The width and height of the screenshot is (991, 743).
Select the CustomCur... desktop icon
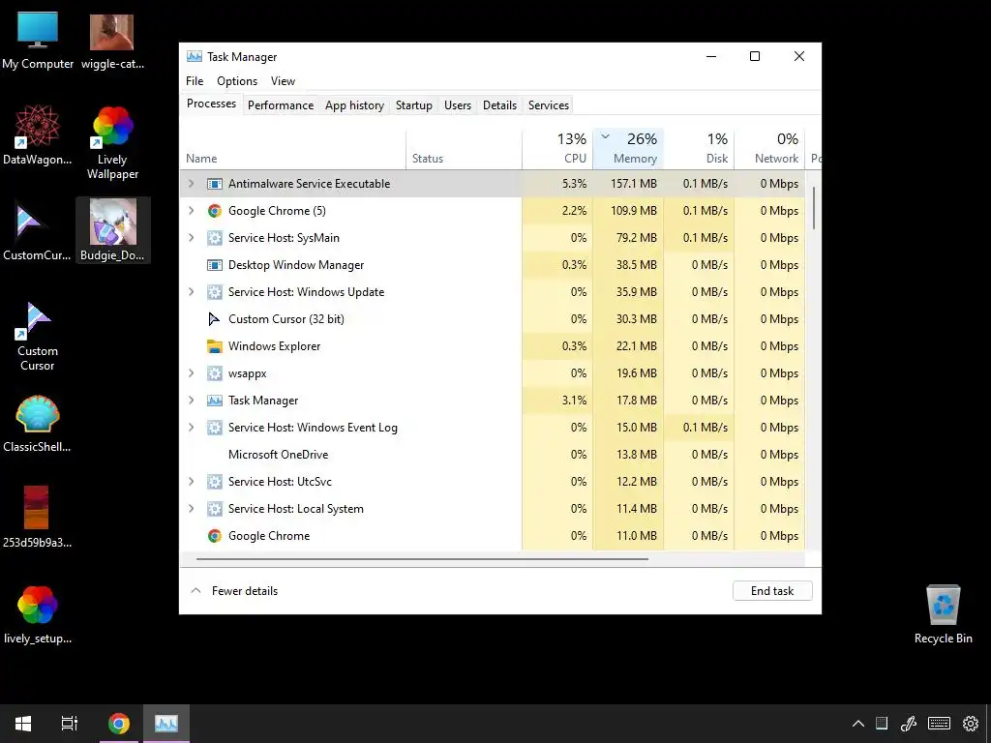(38, 231)
